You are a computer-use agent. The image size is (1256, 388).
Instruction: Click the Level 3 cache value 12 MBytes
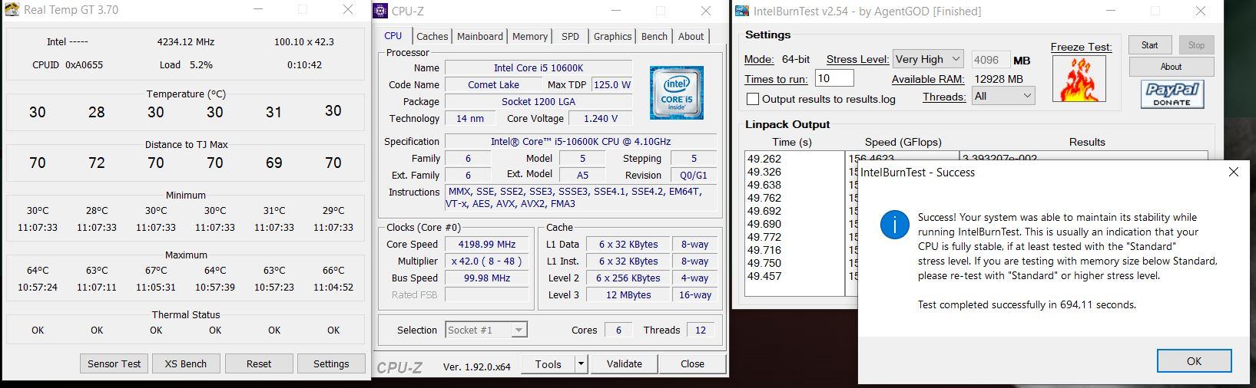point(628,295)
